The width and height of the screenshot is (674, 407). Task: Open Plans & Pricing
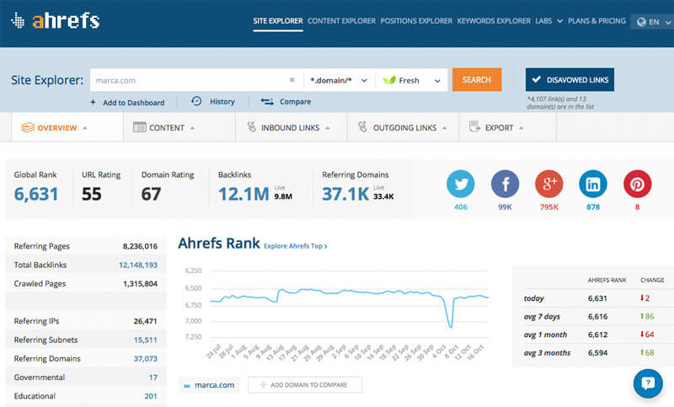point(596,20)
